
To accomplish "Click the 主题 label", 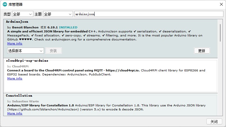I will click(38, 14).
